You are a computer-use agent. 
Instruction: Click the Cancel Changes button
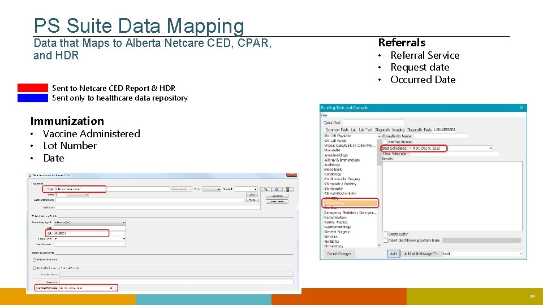[x=339, y=254]
